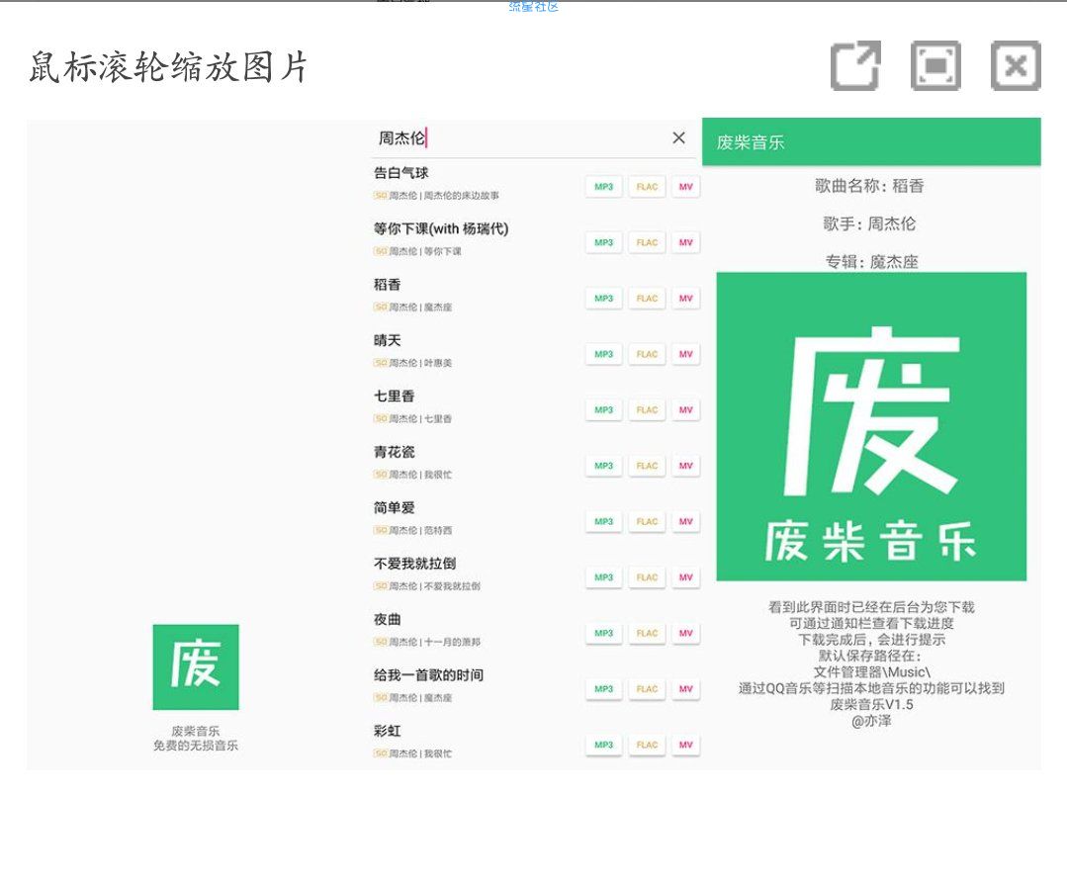
Task: Download FLAC for 给我一首歌的时间
Action: click(647, 688)
